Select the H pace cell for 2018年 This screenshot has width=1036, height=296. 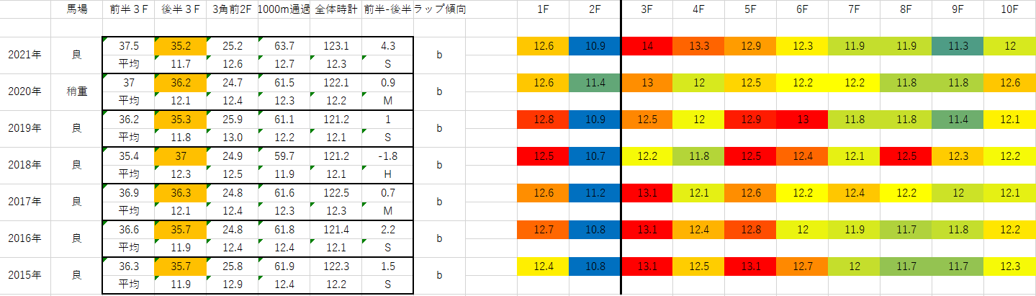point(387,174)
